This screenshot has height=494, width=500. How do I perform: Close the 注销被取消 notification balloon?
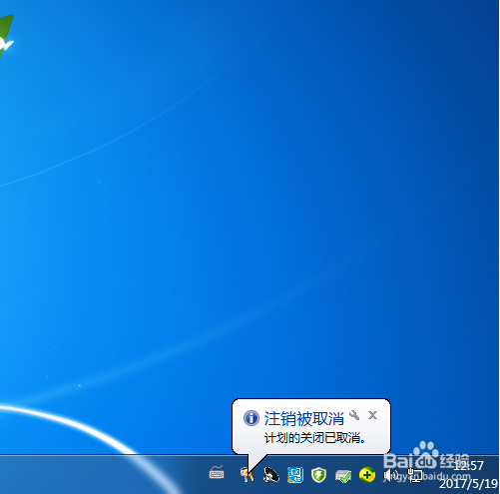[372, 415]
